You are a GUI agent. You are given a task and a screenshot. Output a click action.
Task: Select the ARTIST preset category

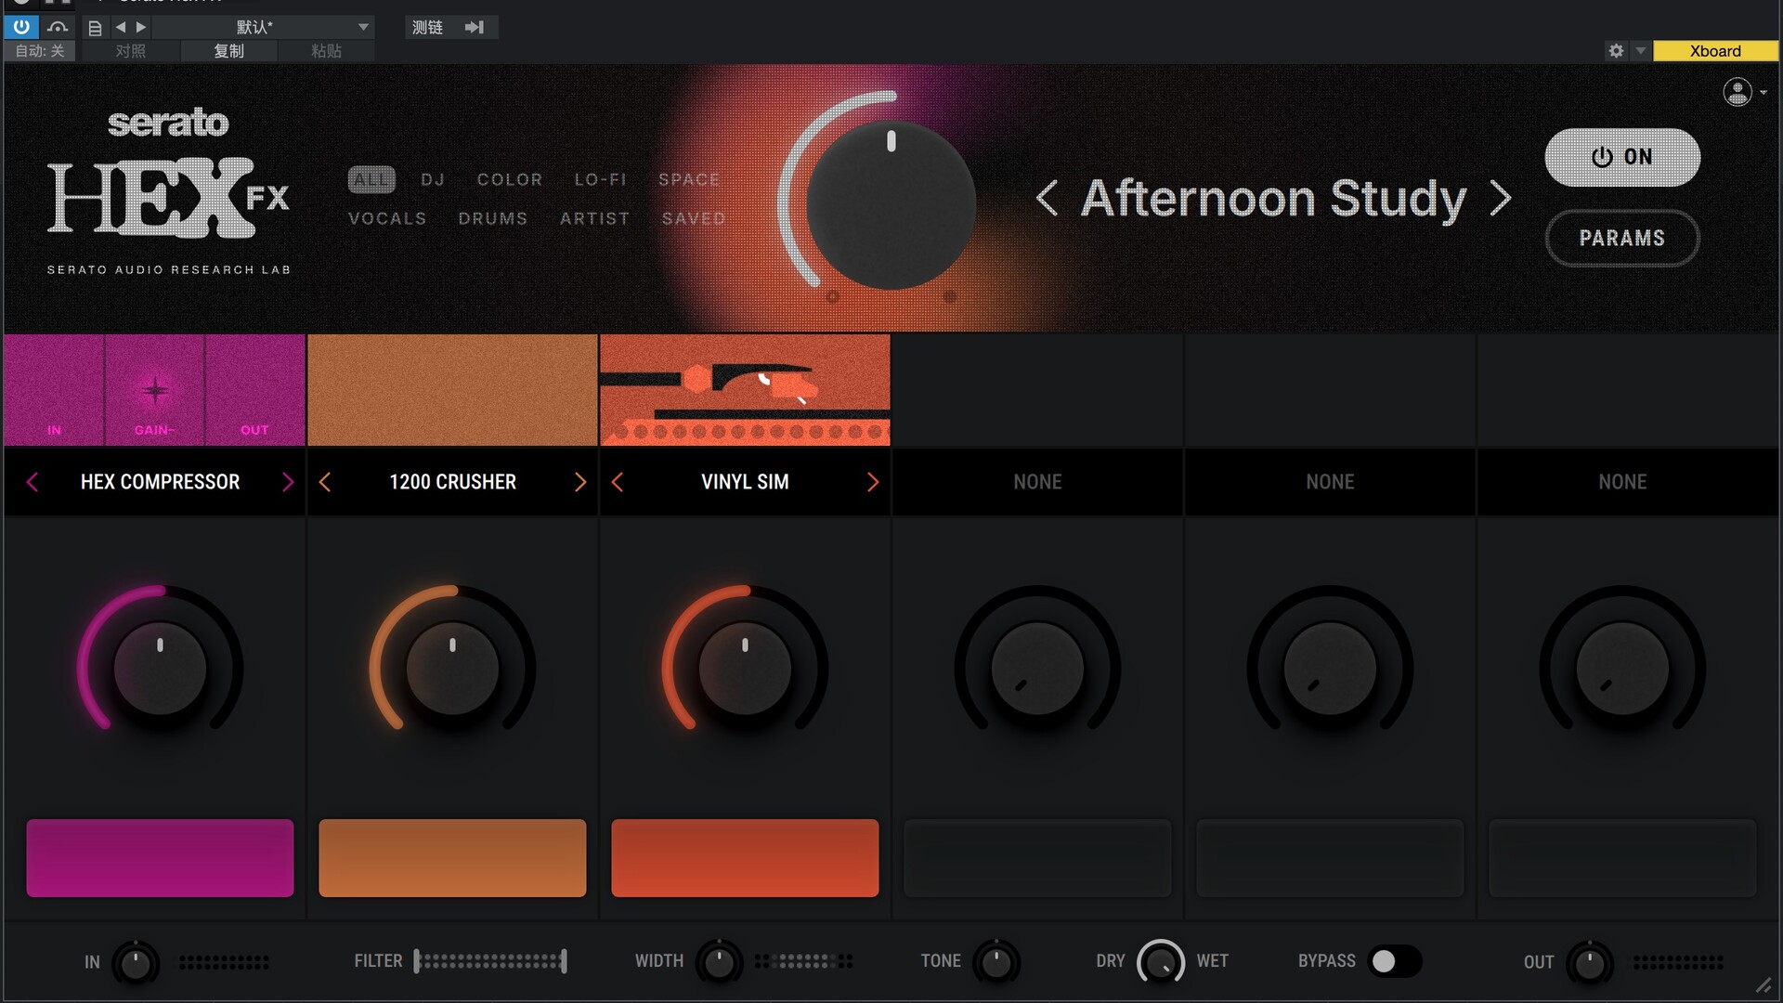pos(594,218)
